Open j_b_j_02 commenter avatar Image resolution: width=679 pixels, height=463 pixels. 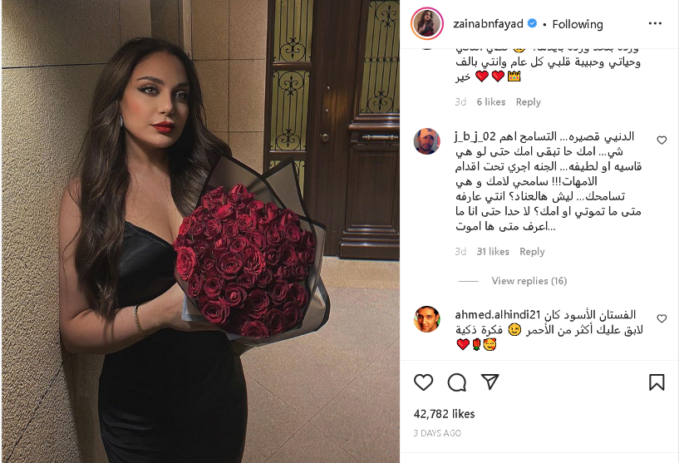point(427,140)
